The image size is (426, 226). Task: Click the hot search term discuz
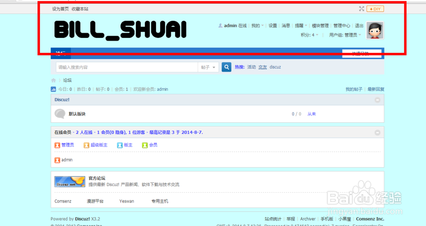[x=275, y=67]
